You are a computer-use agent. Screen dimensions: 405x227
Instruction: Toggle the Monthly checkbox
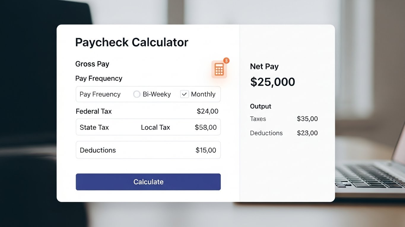(184, 94)
